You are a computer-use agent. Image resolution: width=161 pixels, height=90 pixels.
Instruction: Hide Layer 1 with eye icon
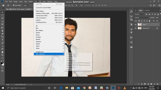[136, 24]
